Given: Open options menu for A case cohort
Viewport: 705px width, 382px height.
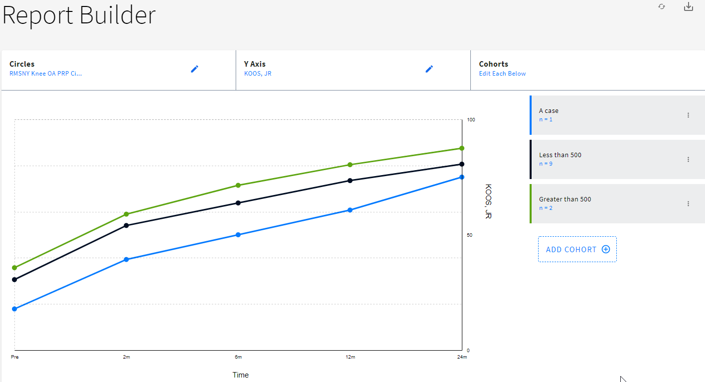Looking at the screenshot, I should click(x=688, y=115).
